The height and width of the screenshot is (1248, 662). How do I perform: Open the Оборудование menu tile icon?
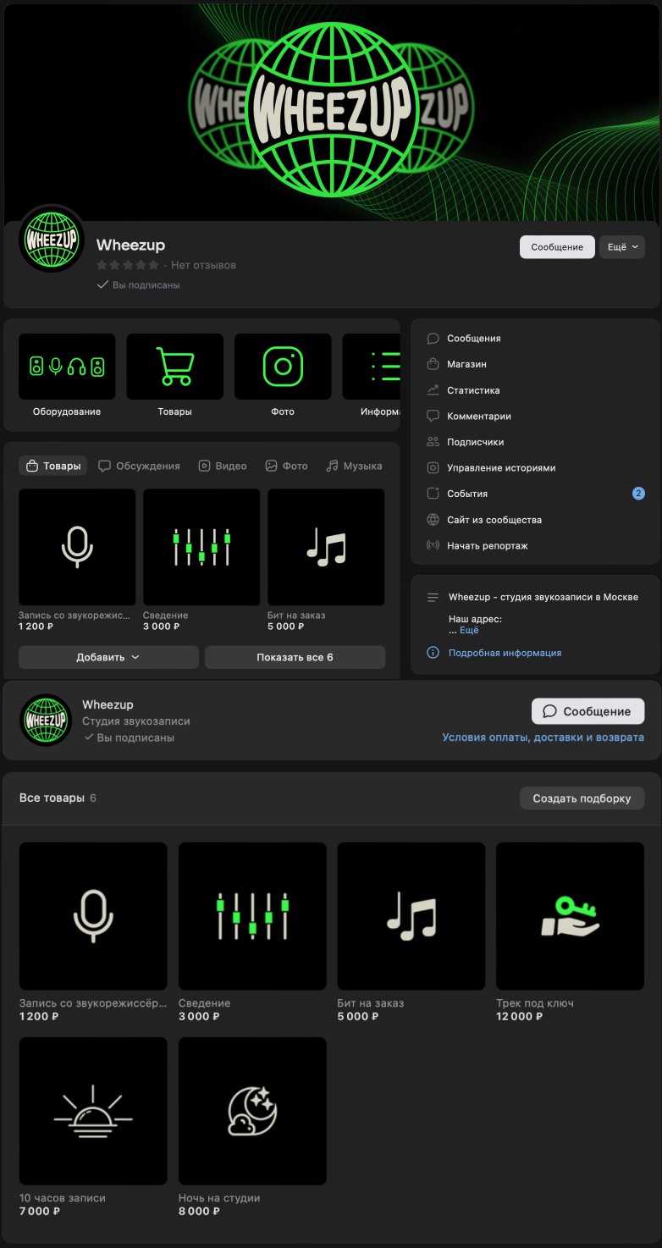point(67,367)
